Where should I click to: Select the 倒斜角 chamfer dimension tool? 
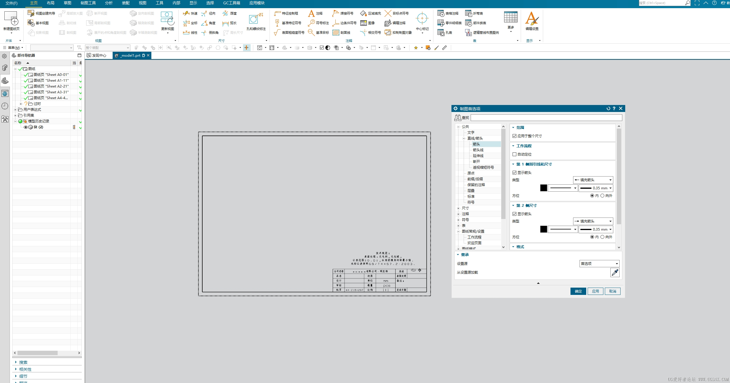(x=210, y=33)
